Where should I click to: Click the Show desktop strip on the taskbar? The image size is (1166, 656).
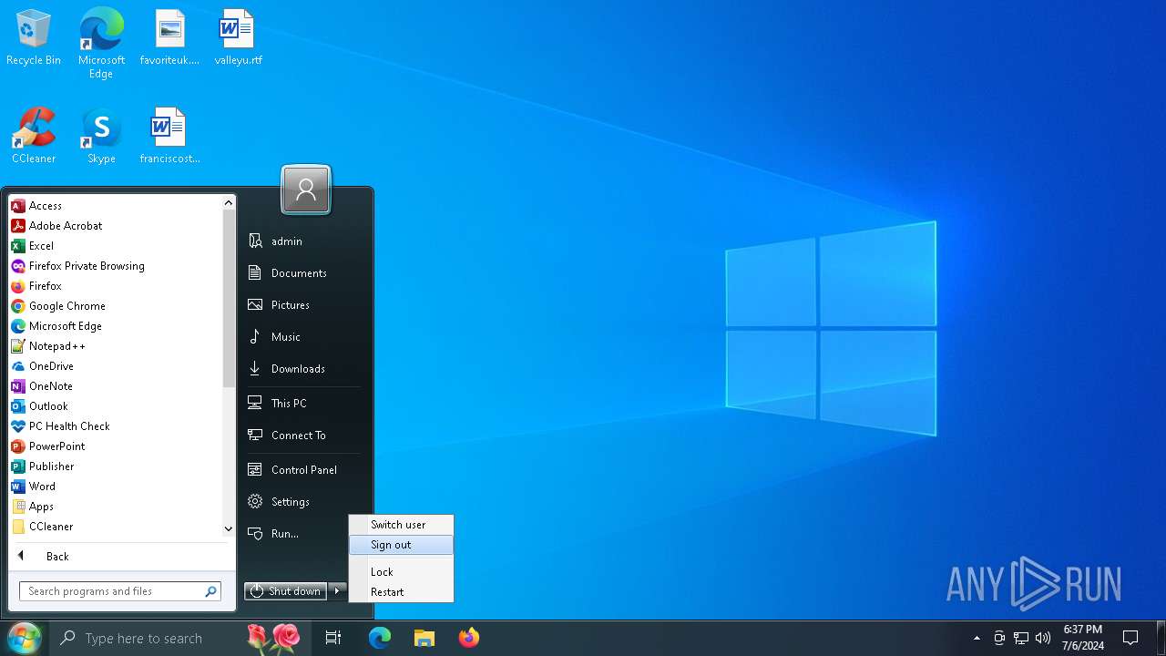click(1162, 638)
